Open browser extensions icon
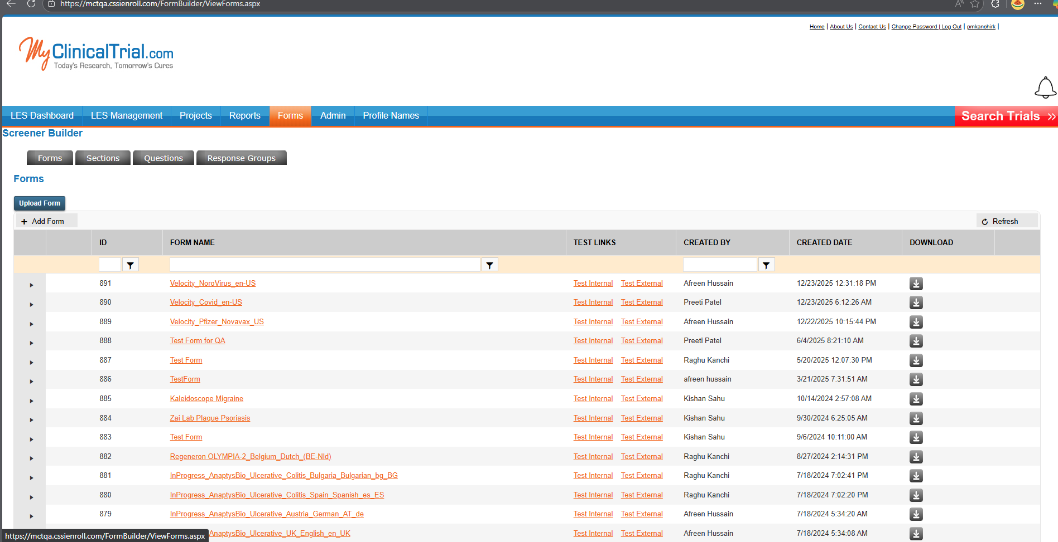The image size is (1058, 542). [x=995, y=4]
